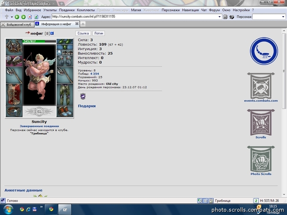
Task: Refresh page with the green reload icon
Action: [x=36, y=17]
